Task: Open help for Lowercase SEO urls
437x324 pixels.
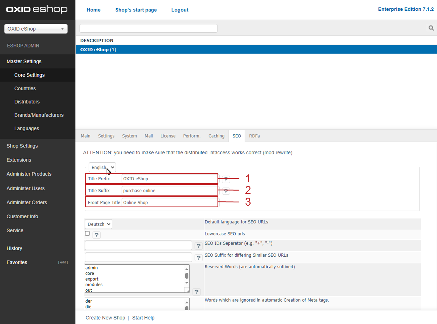Action: coord(97,235)
